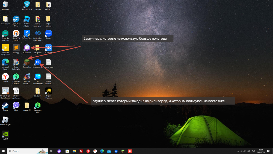Open File Explorer from the taskbar

[x=74, y=151]
